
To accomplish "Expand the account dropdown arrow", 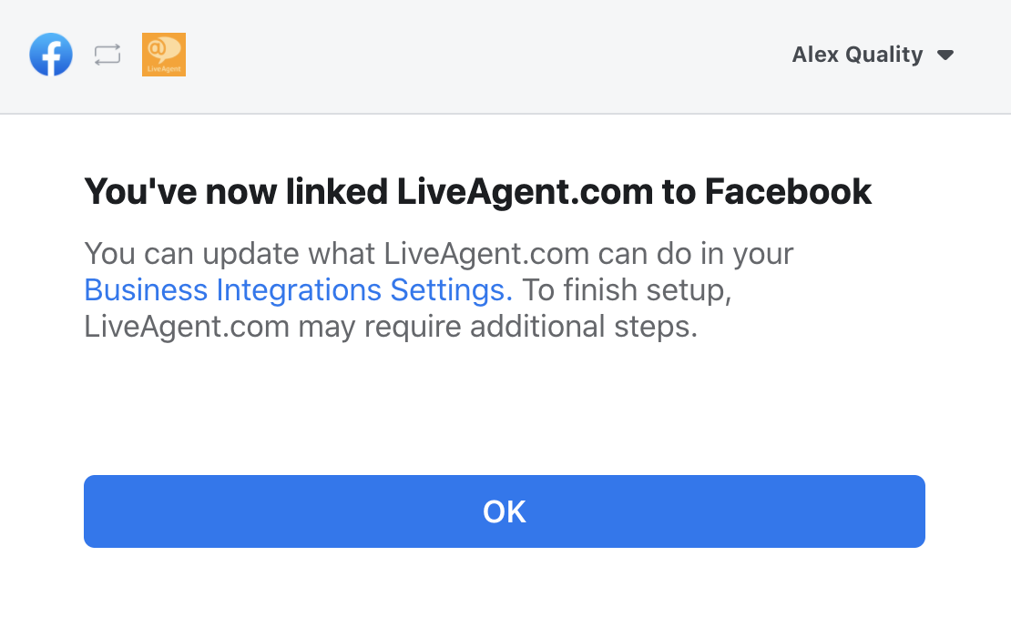I will coord(945,56).
